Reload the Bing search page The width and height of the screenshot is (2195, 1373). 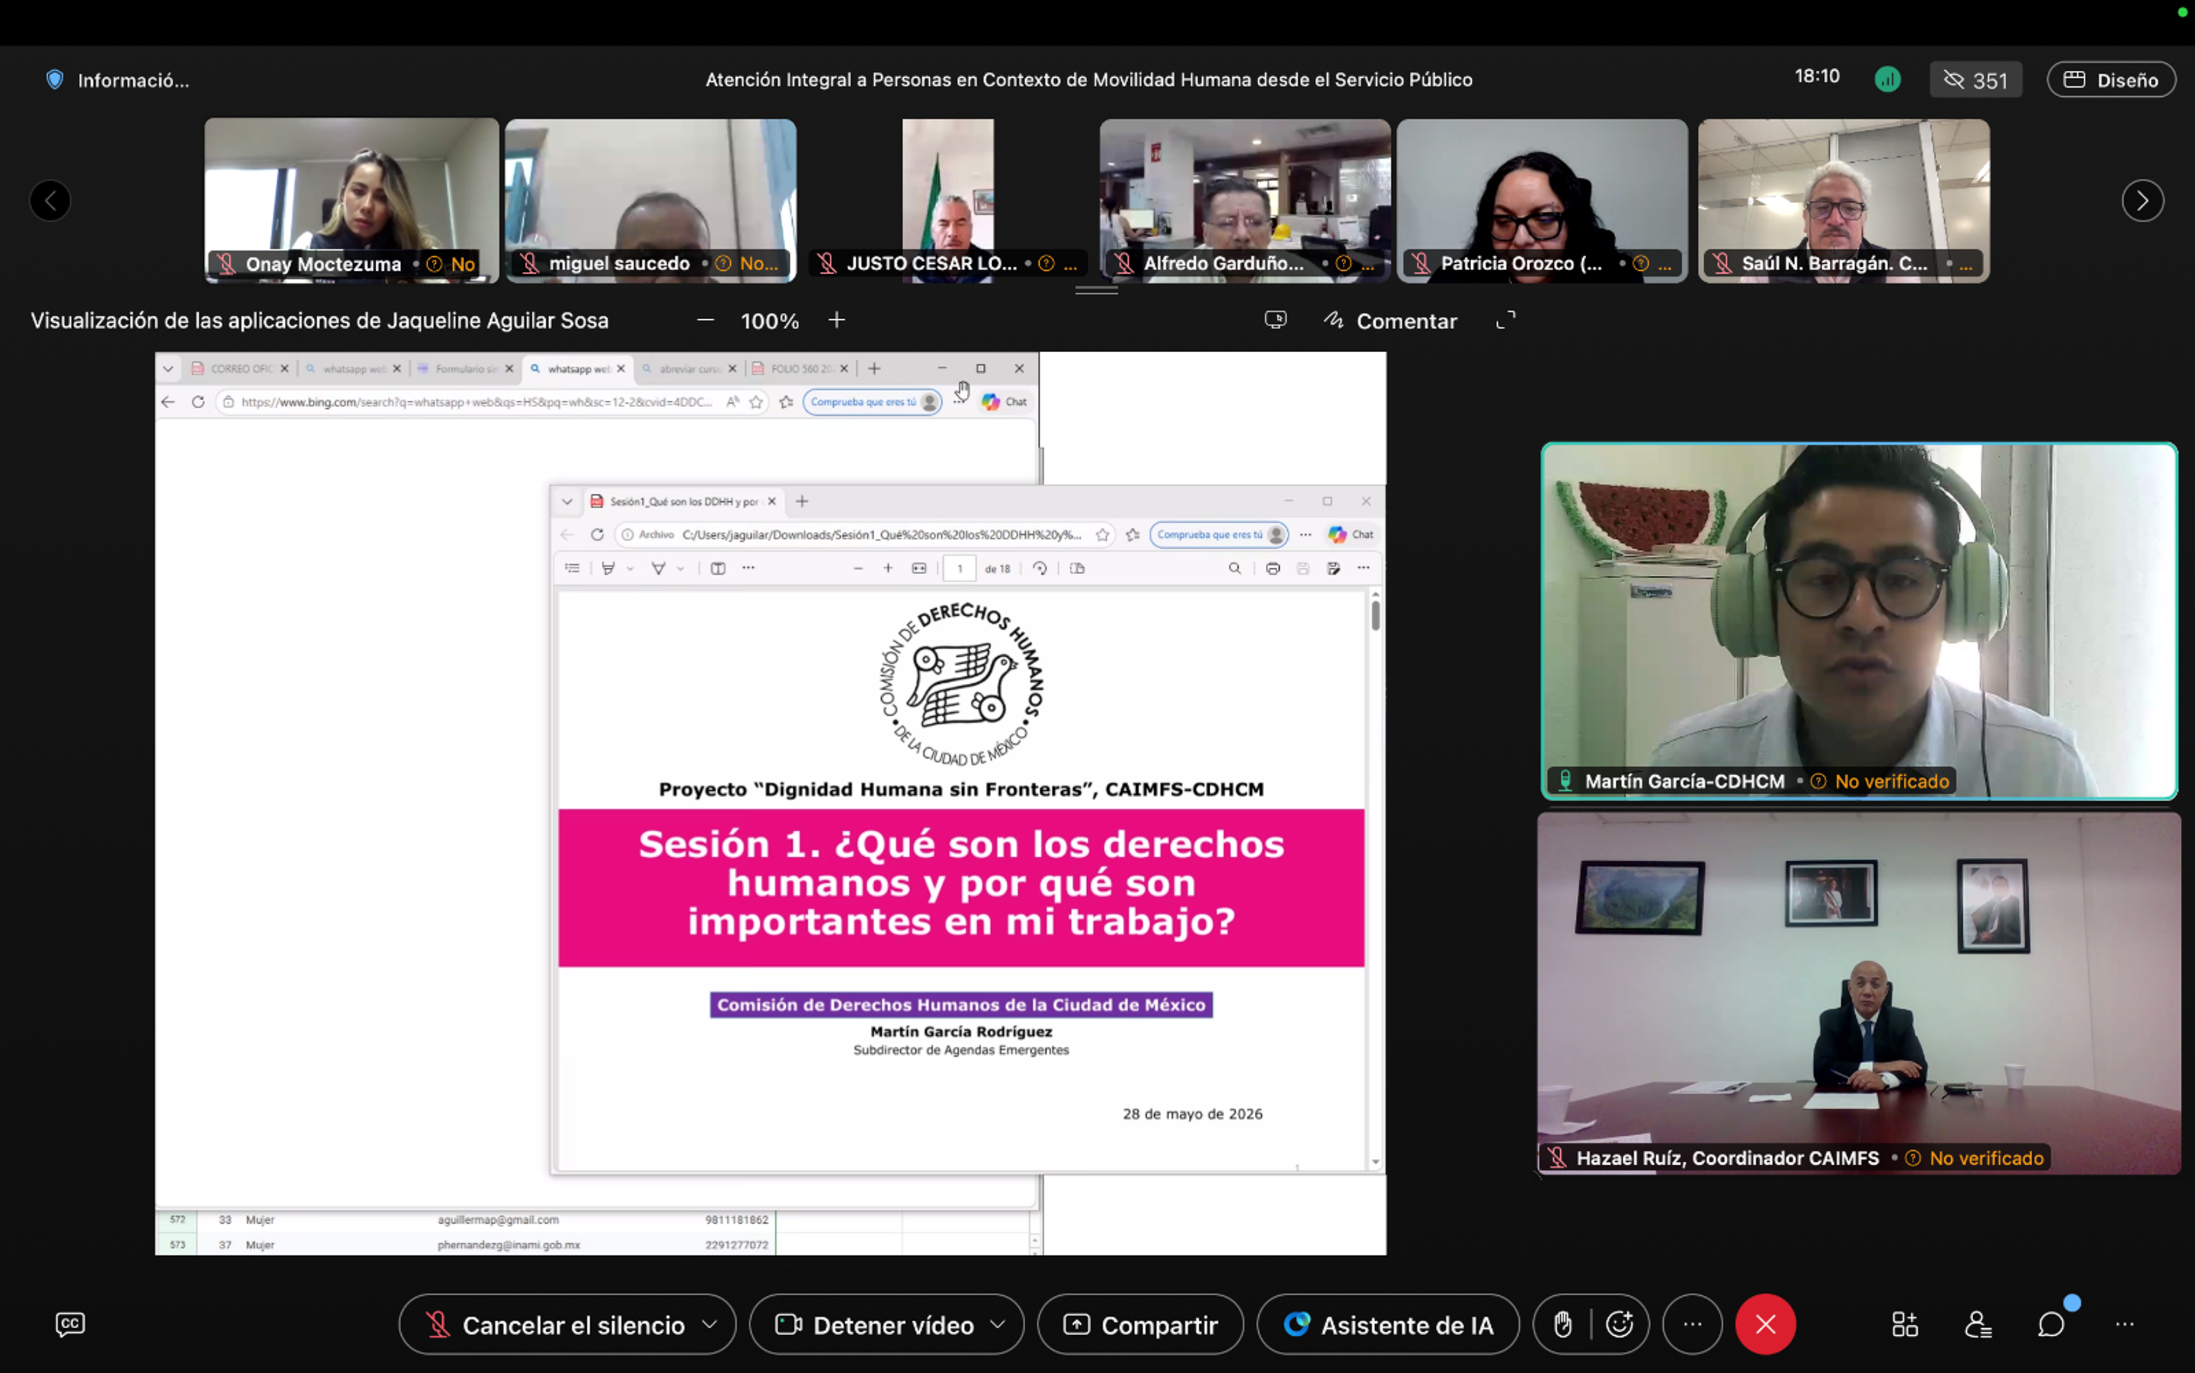198,402
